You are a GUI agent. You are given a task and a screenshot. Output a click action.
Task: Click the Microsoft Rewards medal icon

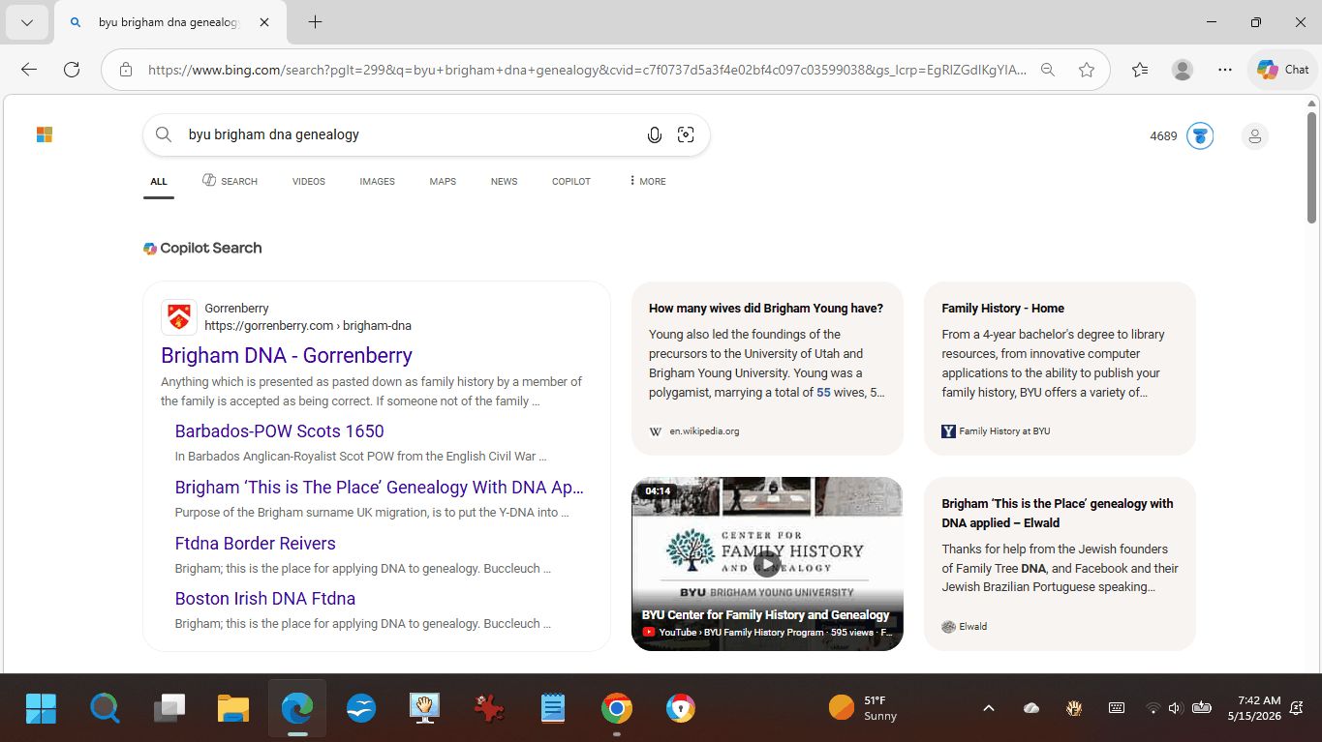point(1200,136)
